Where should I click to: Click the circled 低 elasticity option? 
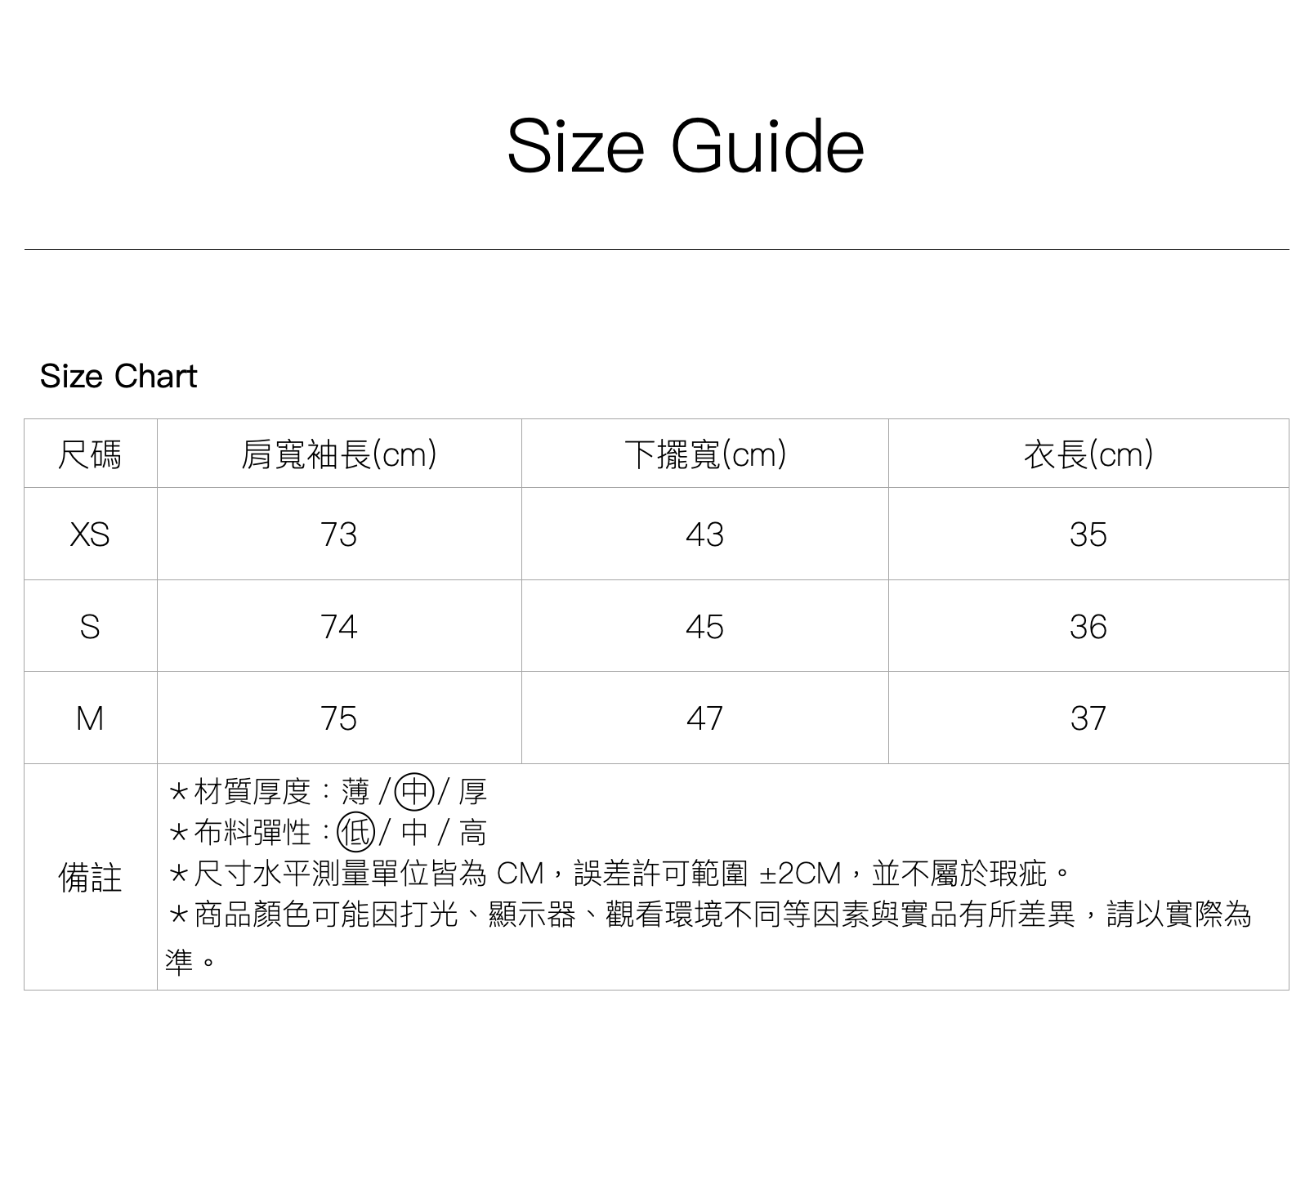click(x=356, y=833)
